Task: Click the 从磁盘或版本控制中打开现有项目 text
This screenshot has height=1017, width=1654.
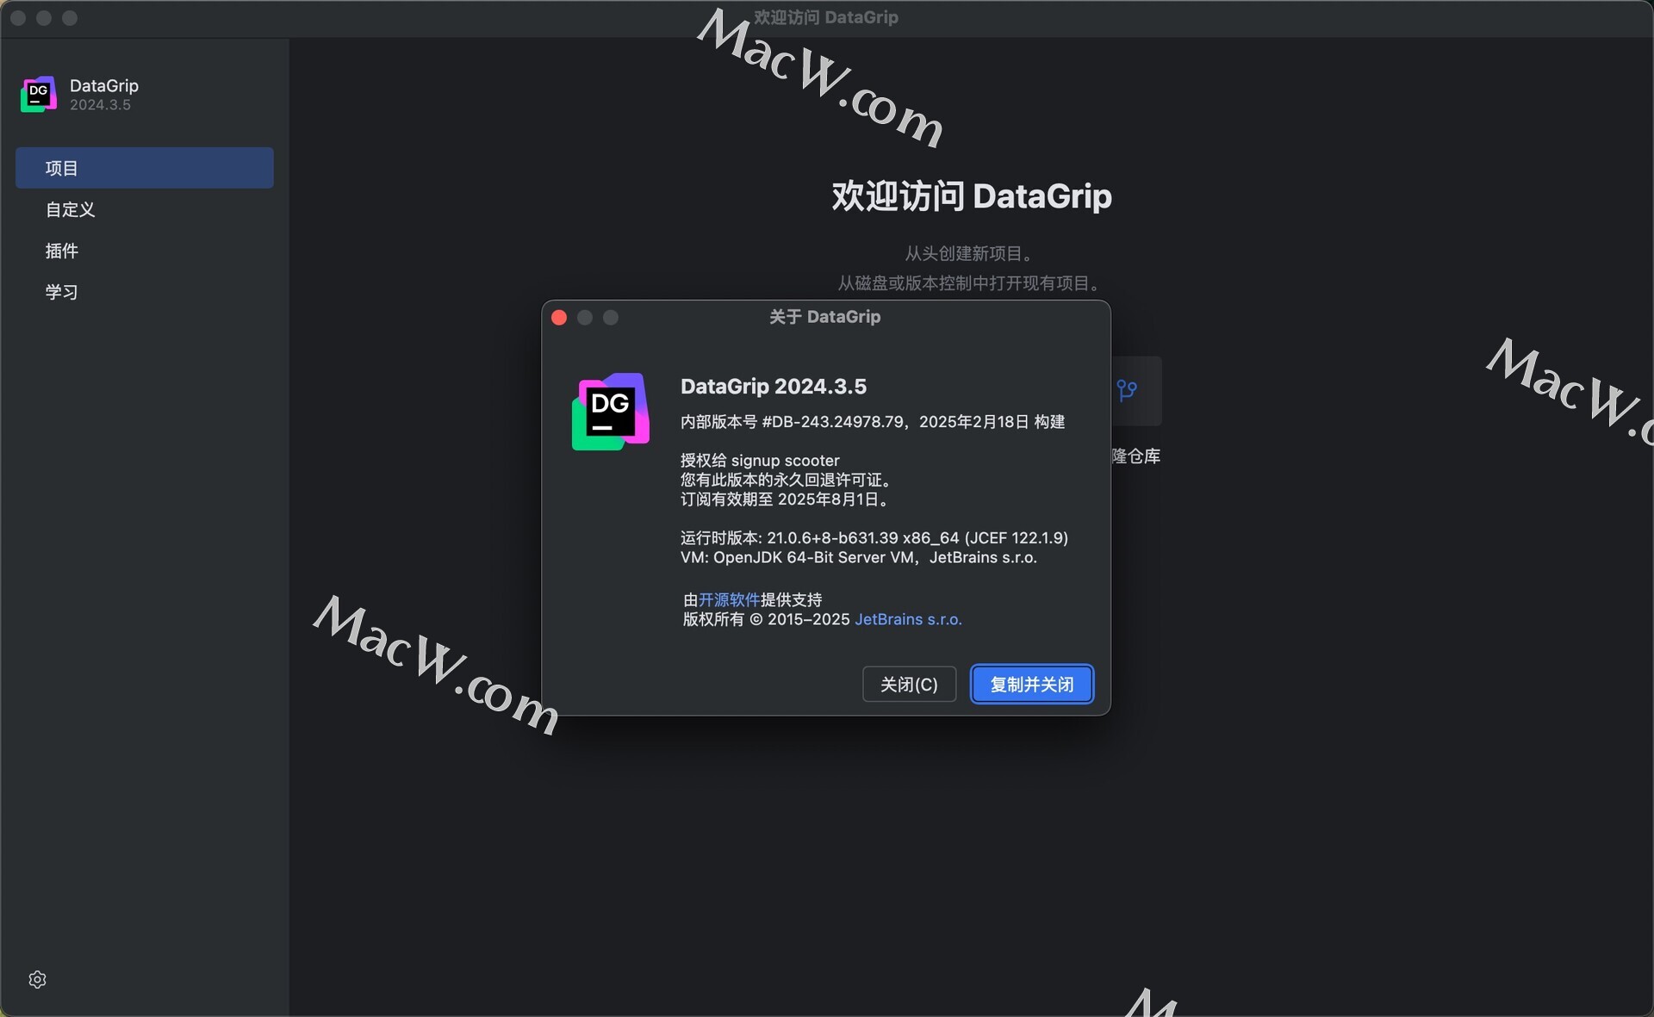Action: tap(971, 283)
